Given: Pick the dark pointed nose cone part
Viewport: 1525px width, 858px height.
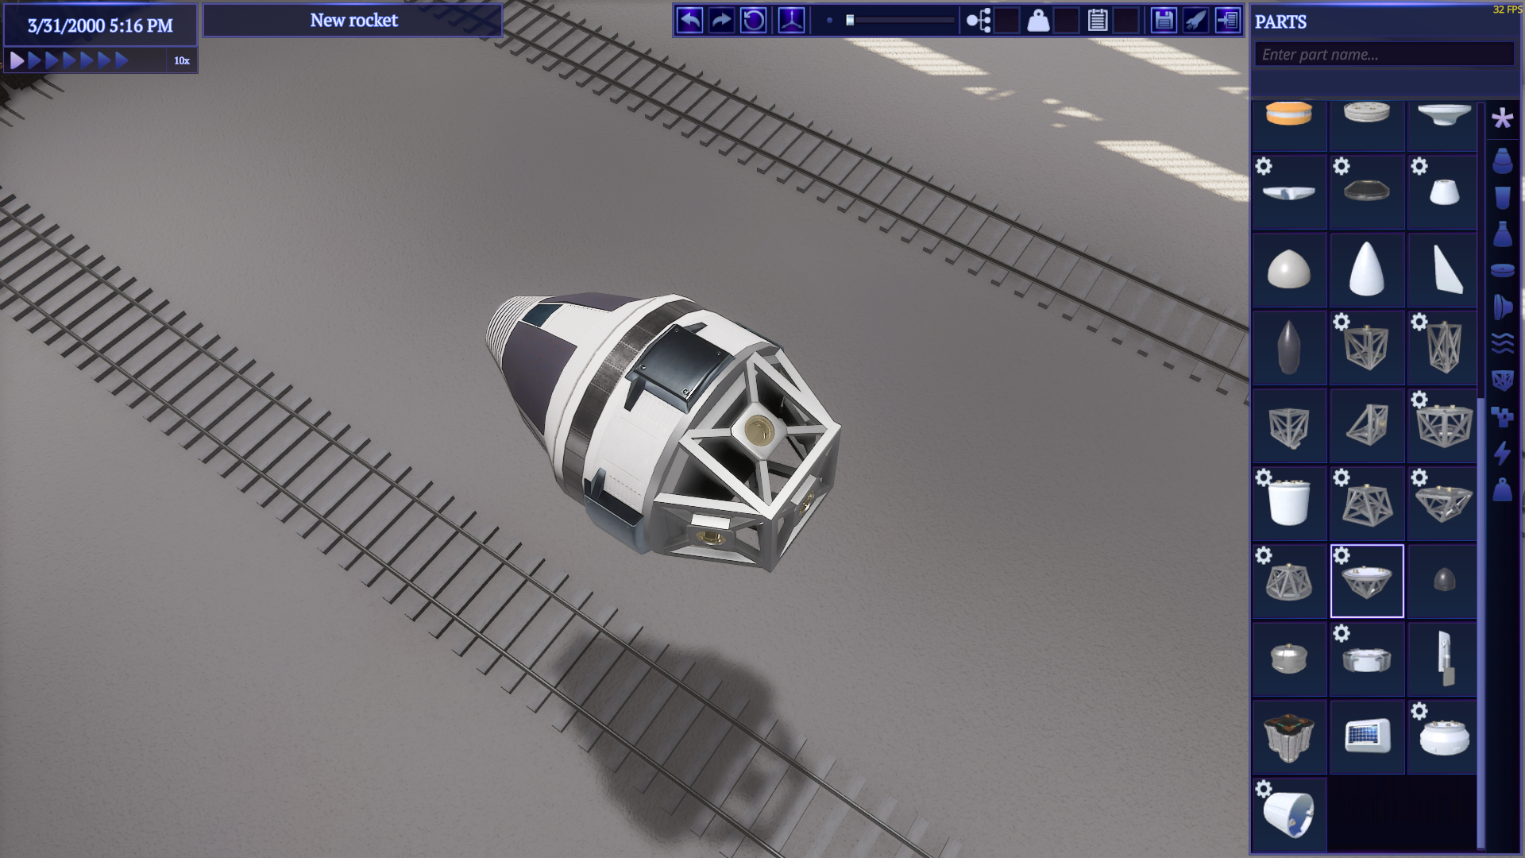Looking at the screenshot, I should point(1288,348).
